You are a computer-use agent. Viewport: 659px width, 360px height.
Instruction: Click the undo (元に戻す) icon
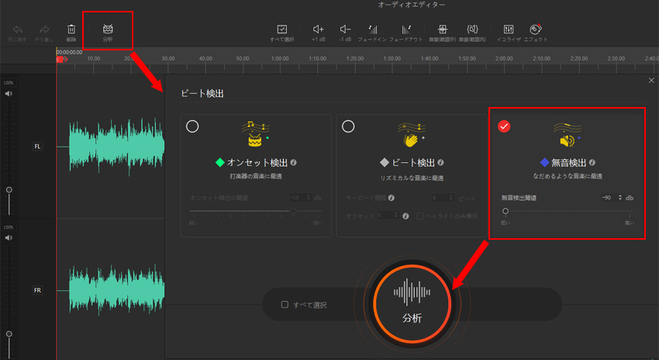pos(17,29)
